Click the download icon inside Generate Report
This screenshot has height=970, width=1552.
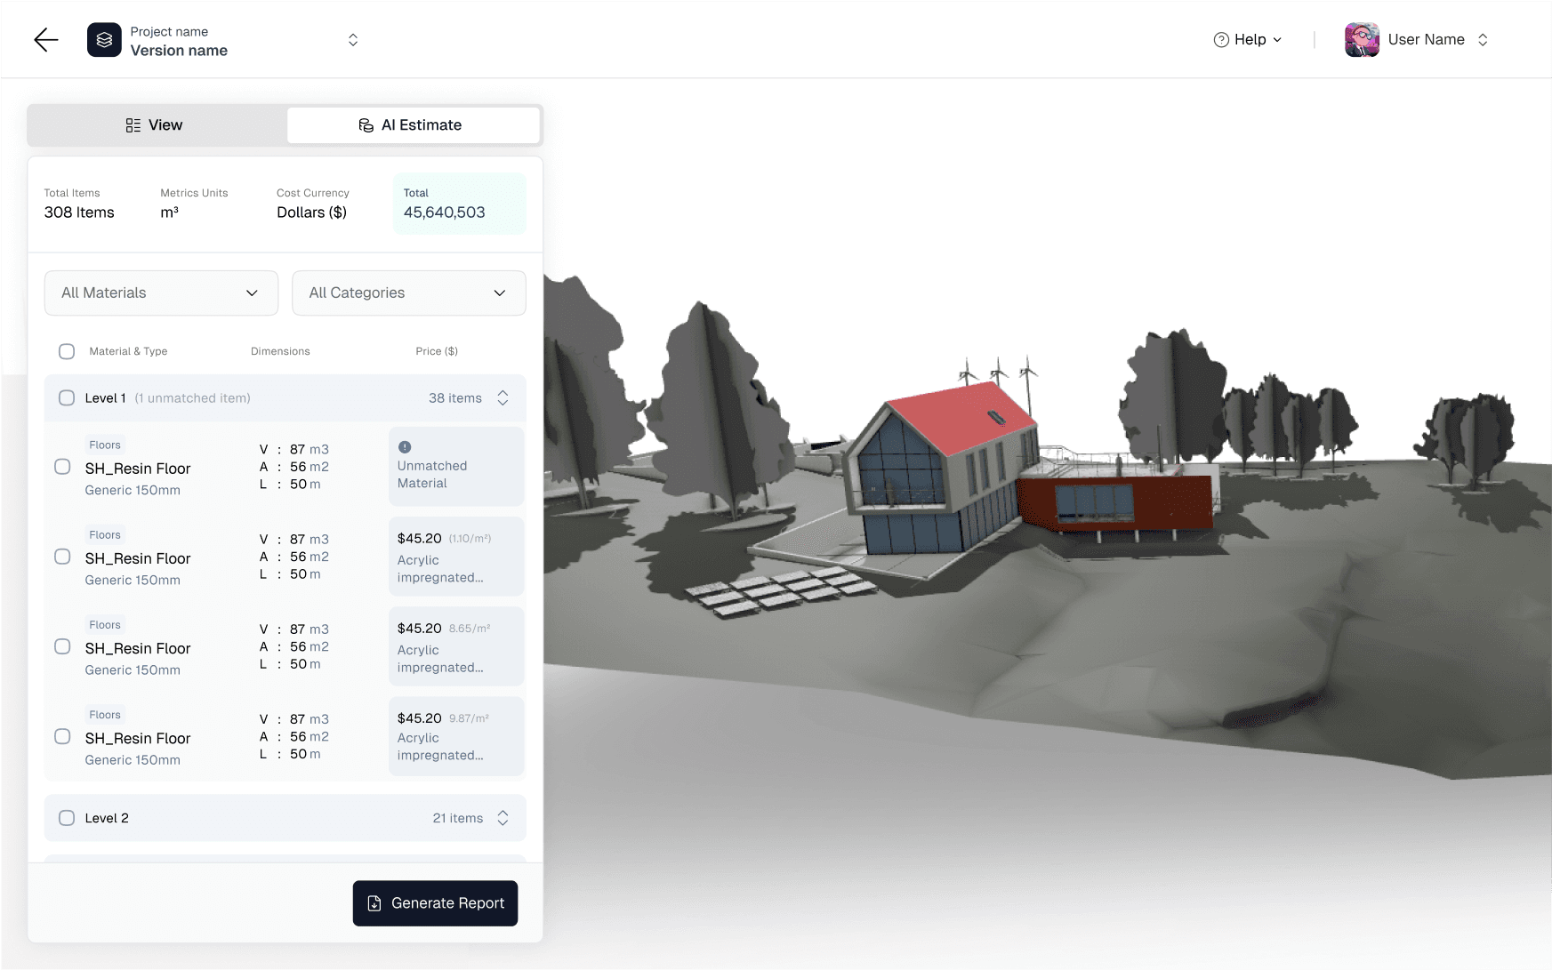pyautogui.click(x=374, y=903)
